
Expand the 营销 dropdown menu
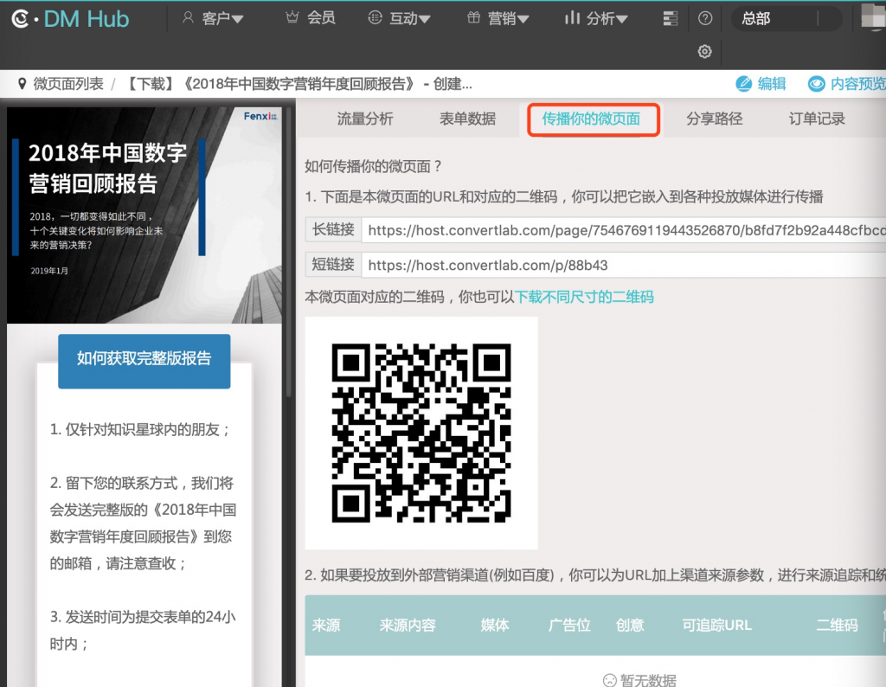tap(498, 18)
